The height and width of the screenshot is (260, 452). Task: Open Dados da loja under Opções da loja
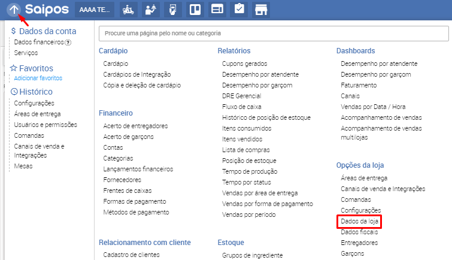(x=358, y=221)
